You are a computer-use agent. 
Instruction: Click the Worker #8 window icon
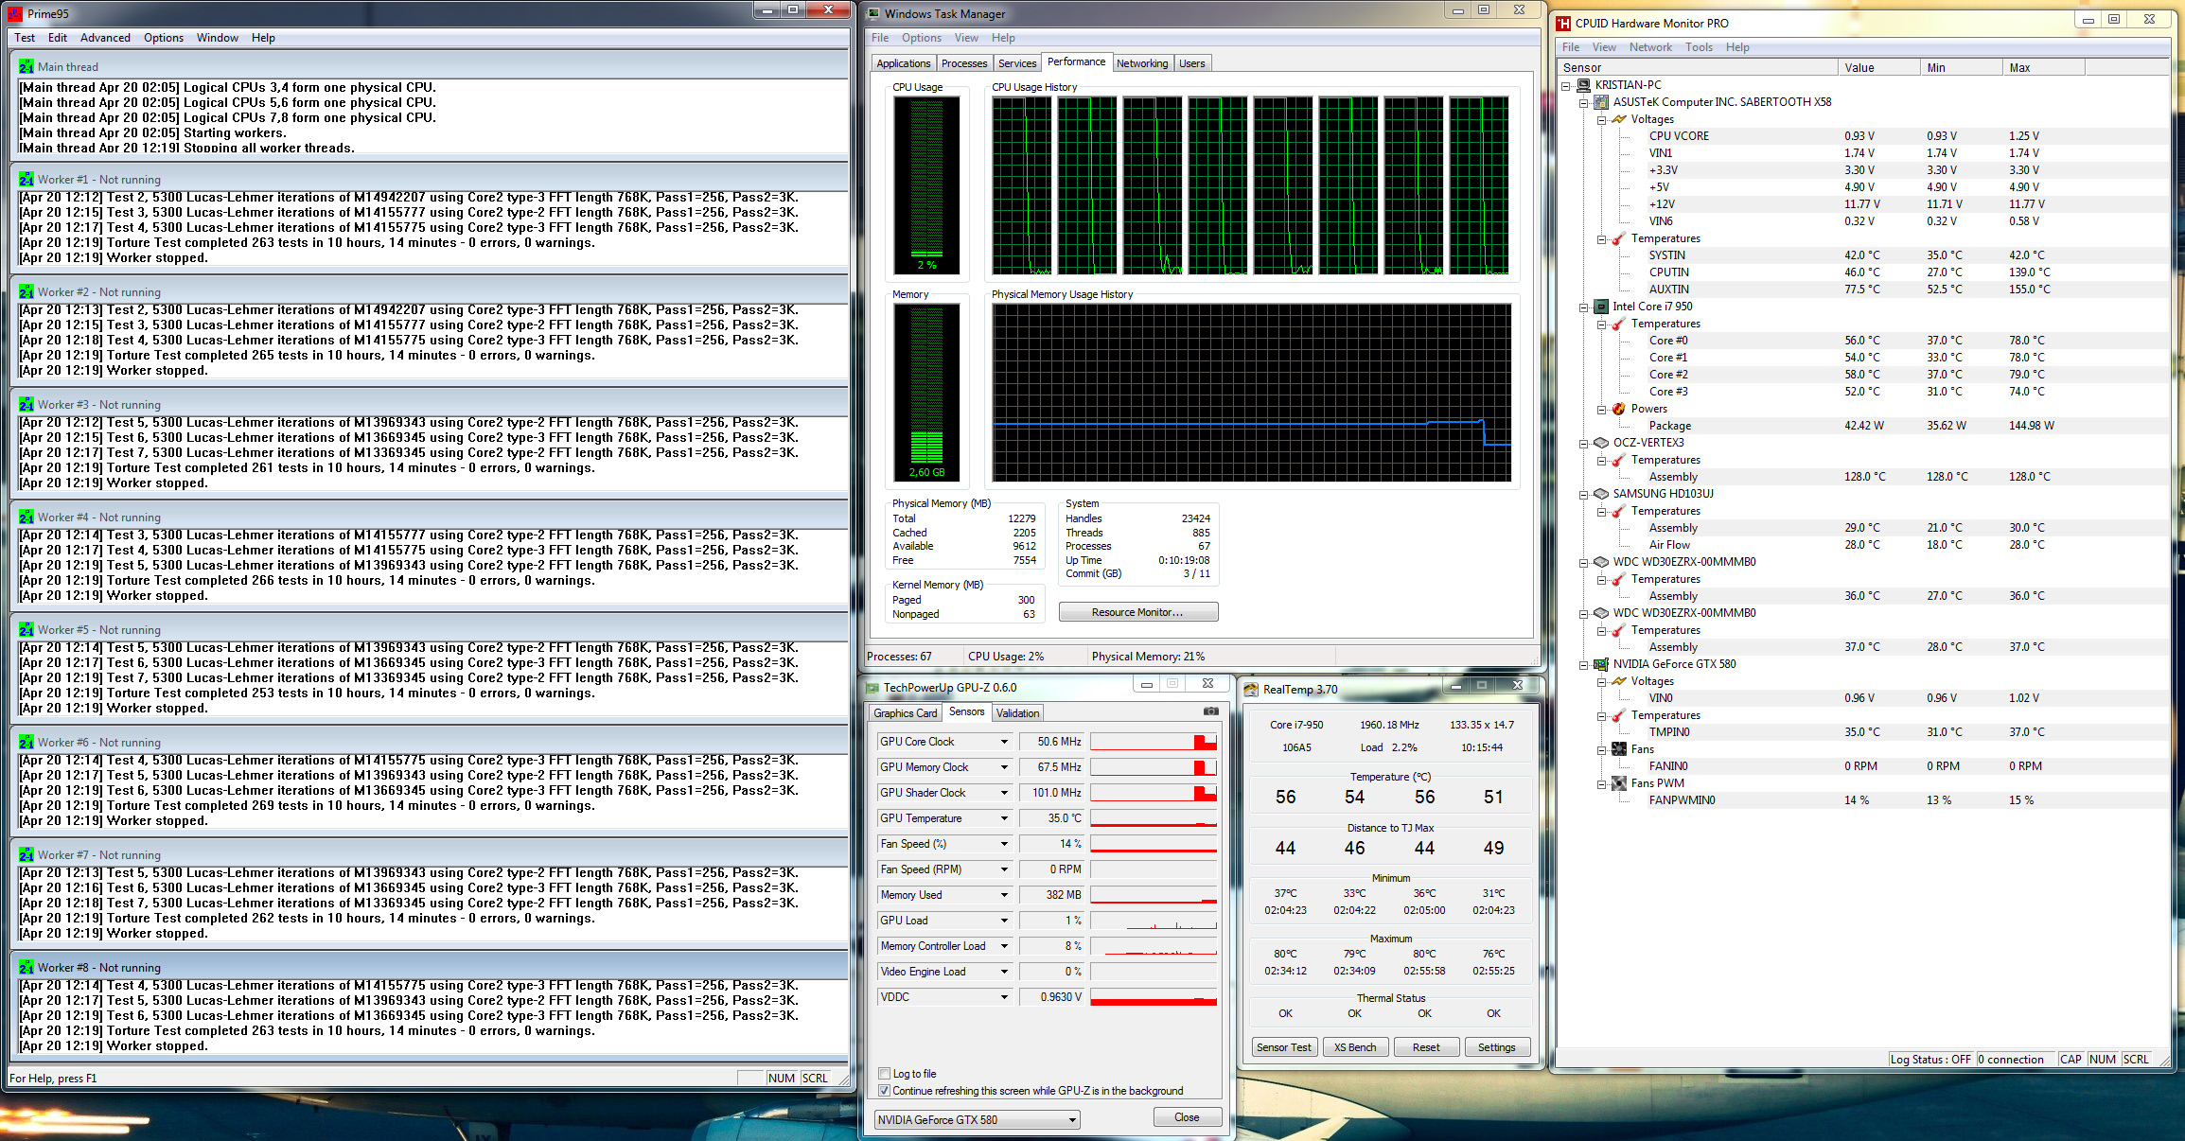[26, 967]
